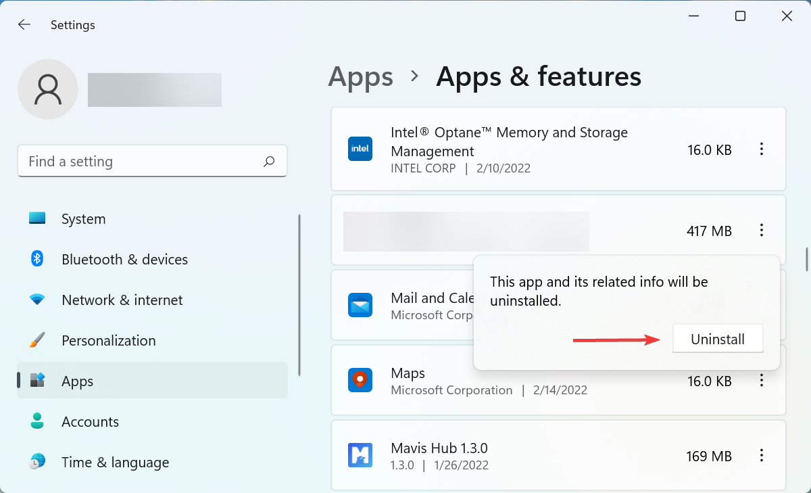The height and width of the screenshot is (493, 811).
Task: Open Network & internet settings
Action: click(x=152, y=300)
